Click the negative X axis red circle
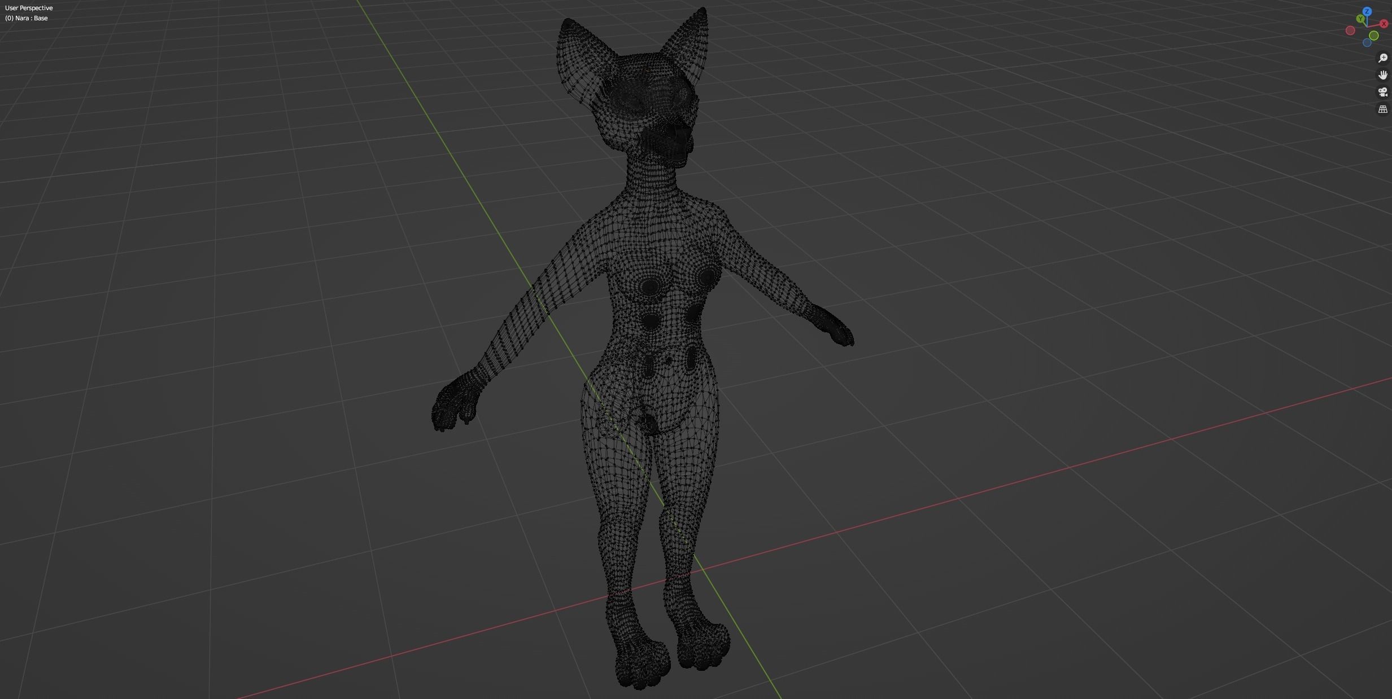Viewport: 1392px width, 699px height. (x=1350, y=30)
